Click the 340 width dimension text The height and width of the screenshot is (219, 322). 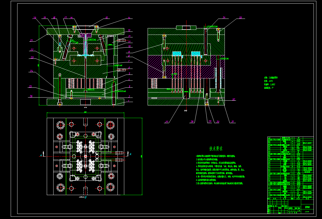pyautogui.click(x=85, y=112)
